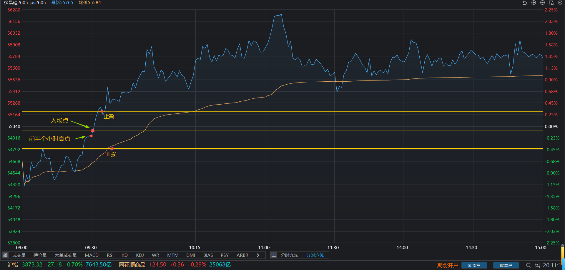Expand more indicators with right chevron
The width and height of the screenshot is (565, 270).
(x=258, y=255)
